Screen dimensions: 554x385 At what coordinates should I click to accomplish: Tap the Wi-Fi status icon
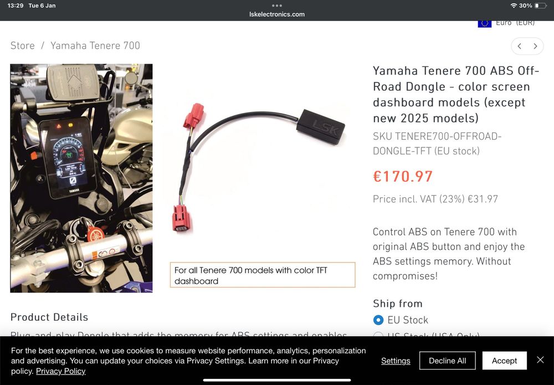coord(514,6)
